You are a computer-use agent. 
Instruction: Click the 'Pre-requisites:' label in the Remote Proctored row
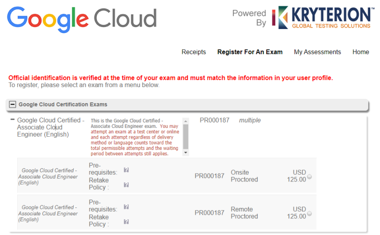pos(103,206)
